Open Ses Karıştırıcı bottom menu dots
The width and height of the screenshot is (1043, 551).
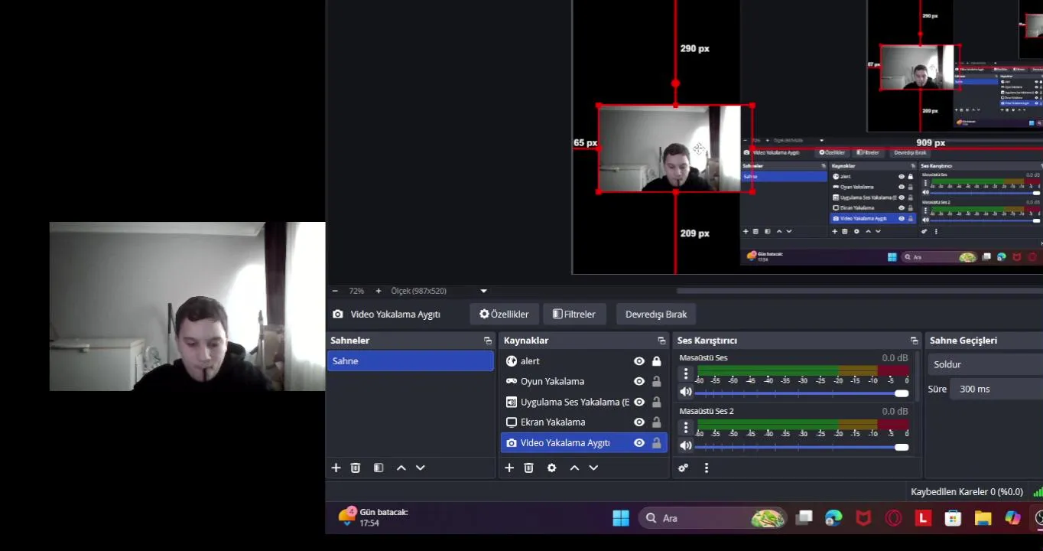tap(706, 468)
